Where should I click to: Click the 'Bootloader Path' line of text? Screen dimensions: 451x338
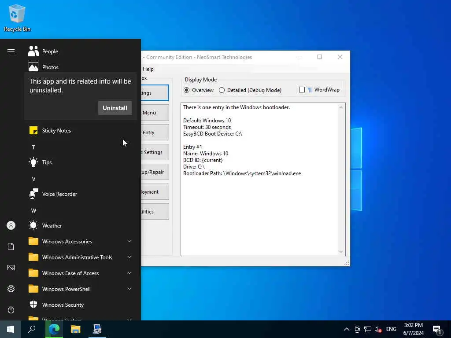tap(242, 173)
